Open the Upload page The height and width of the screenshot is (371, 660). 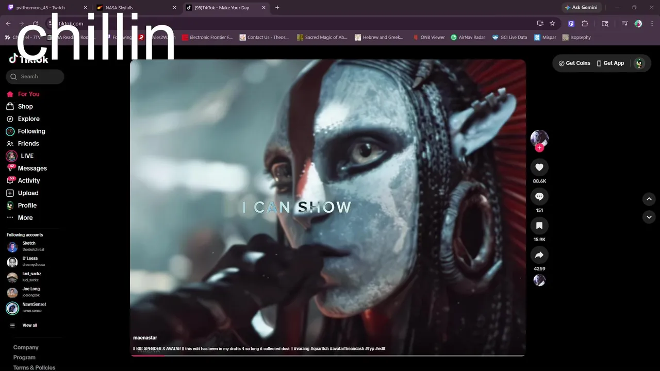point(23,193)
